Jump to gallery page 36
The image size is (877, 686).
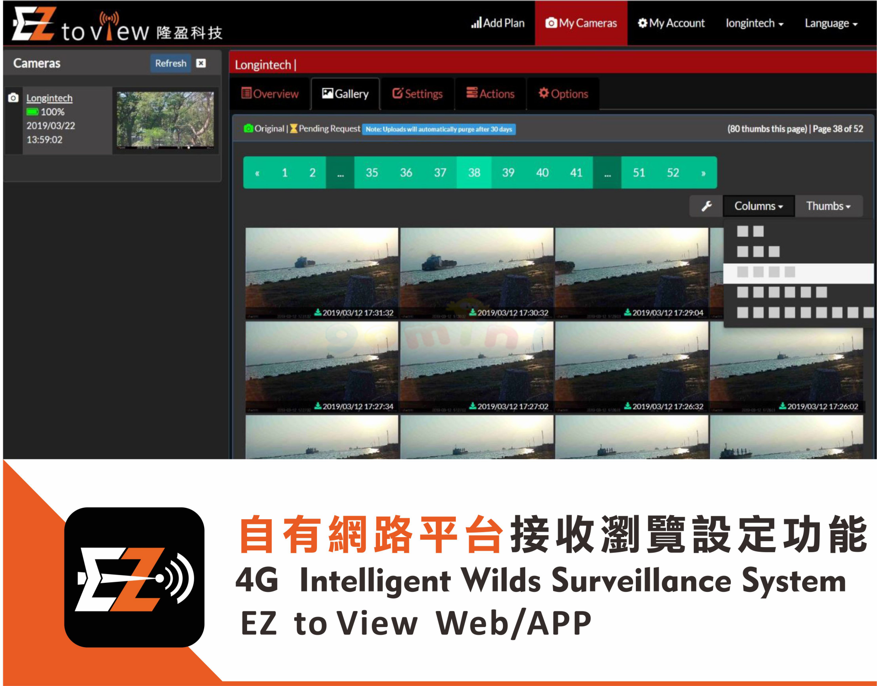pyautogui.click(x=406, y=173)
